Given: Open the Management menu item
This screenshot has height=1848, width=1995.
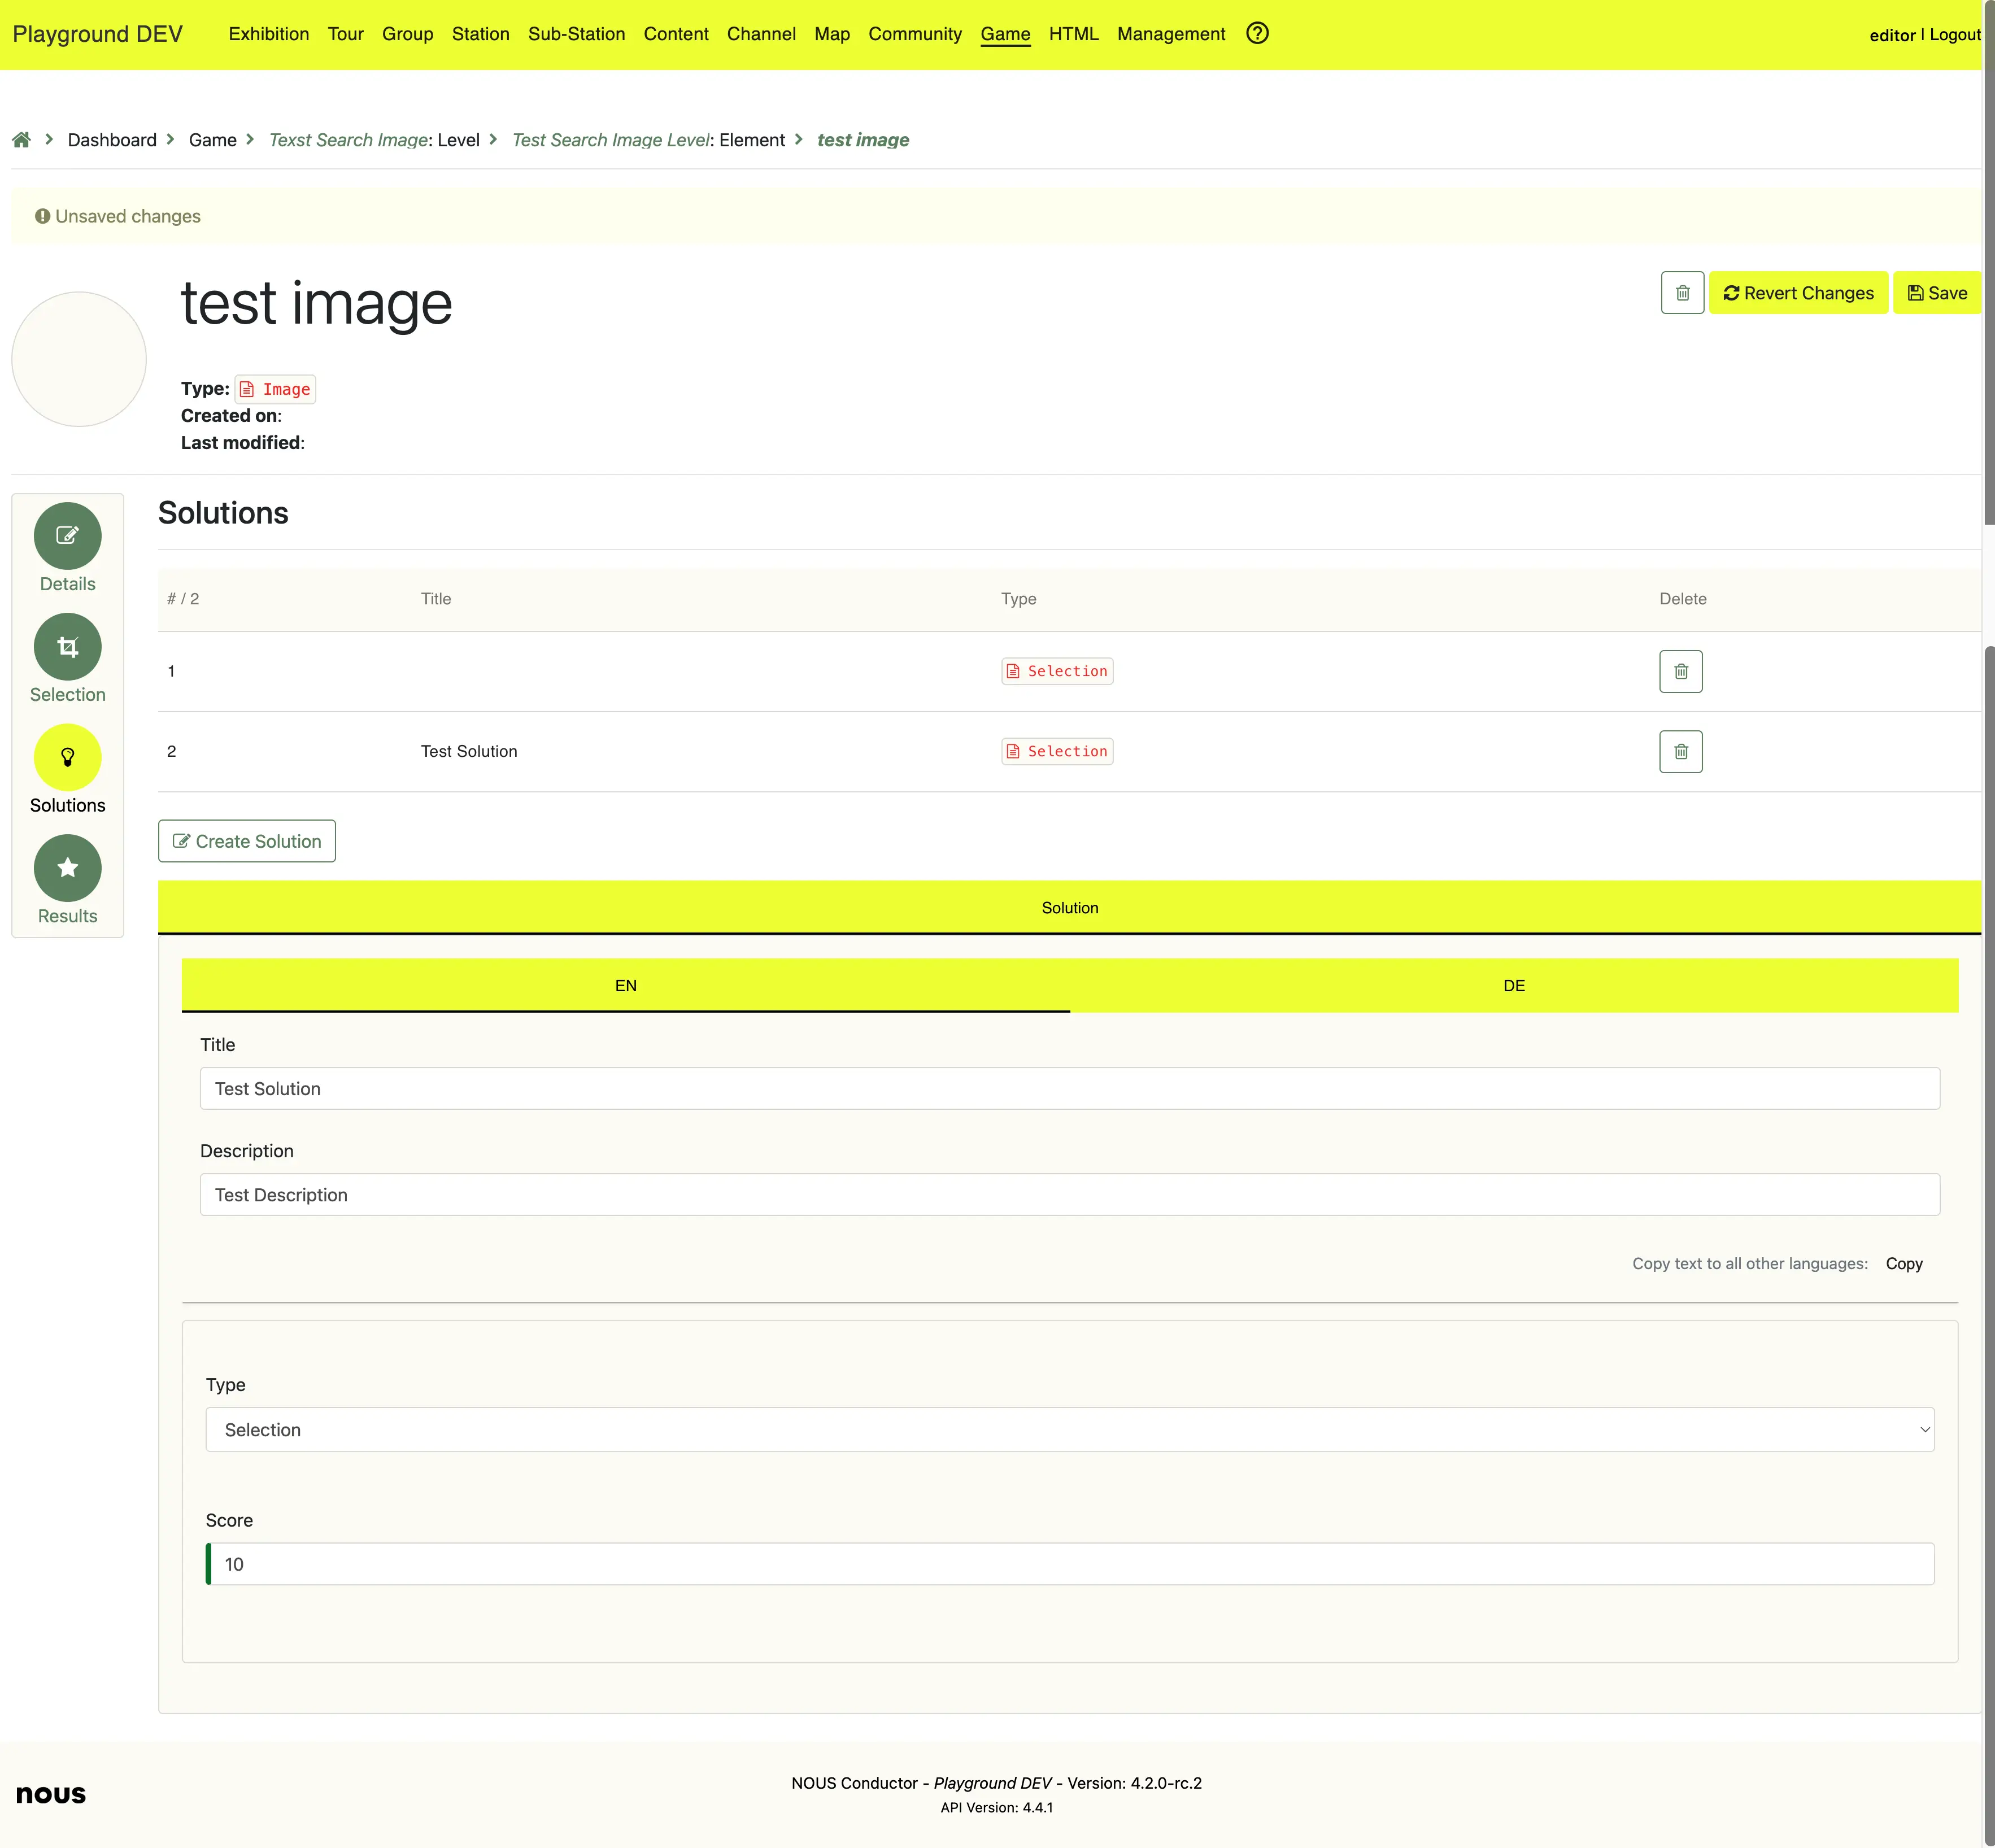Looking at the screenshot, I should coord(1170,34).
